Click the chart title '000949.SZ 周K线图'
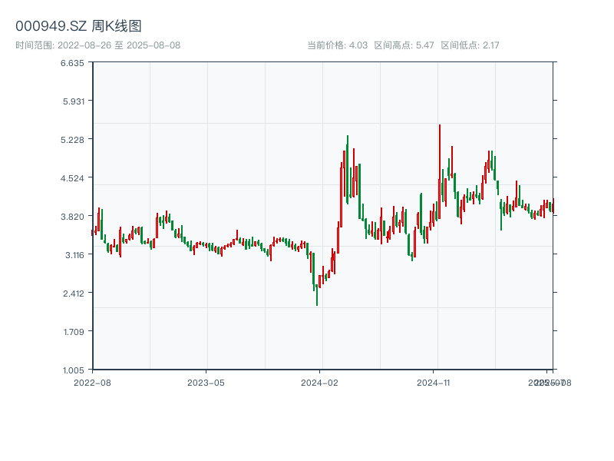Screen dimensions: 614x461 pos(78,26)
